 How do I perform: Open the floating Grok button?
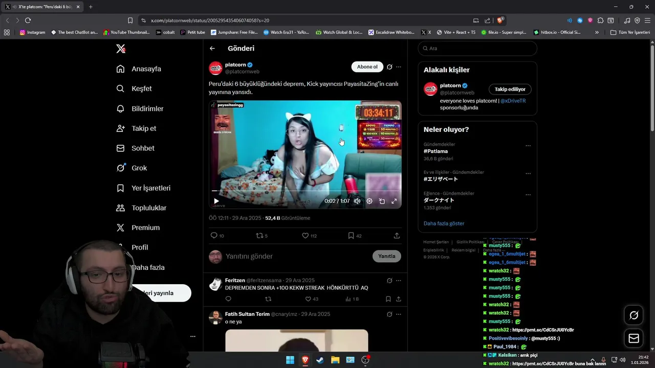pos(634,315)
